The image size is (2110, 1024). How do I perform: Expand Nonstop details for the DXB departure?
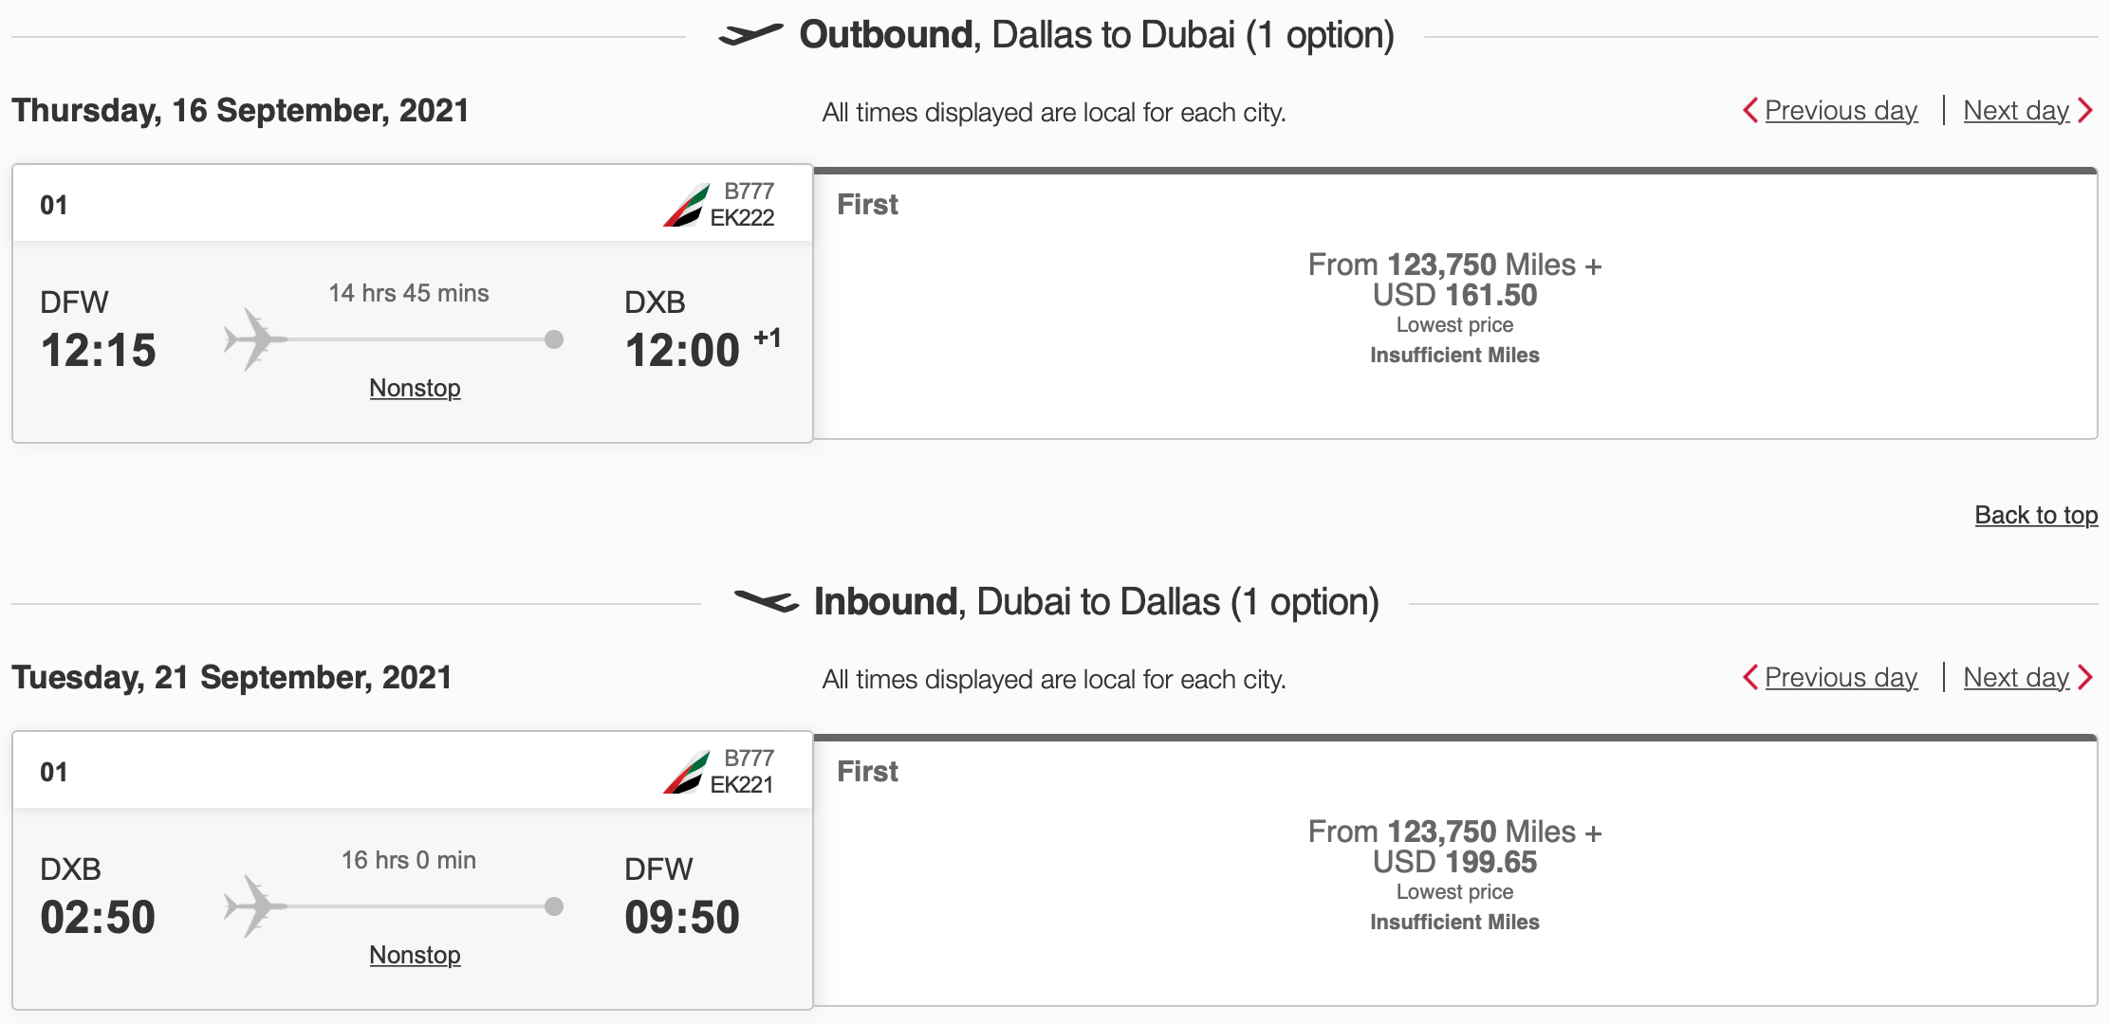[x=414, y=956]
